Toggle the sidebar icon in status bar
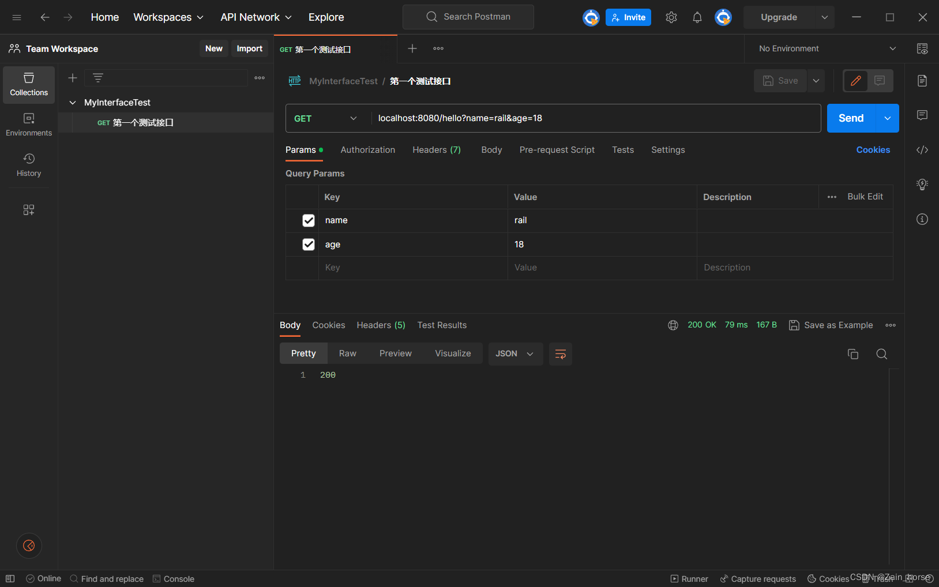Image resolution: width=939 pixels, height=587 pixels. coord(10,578)
